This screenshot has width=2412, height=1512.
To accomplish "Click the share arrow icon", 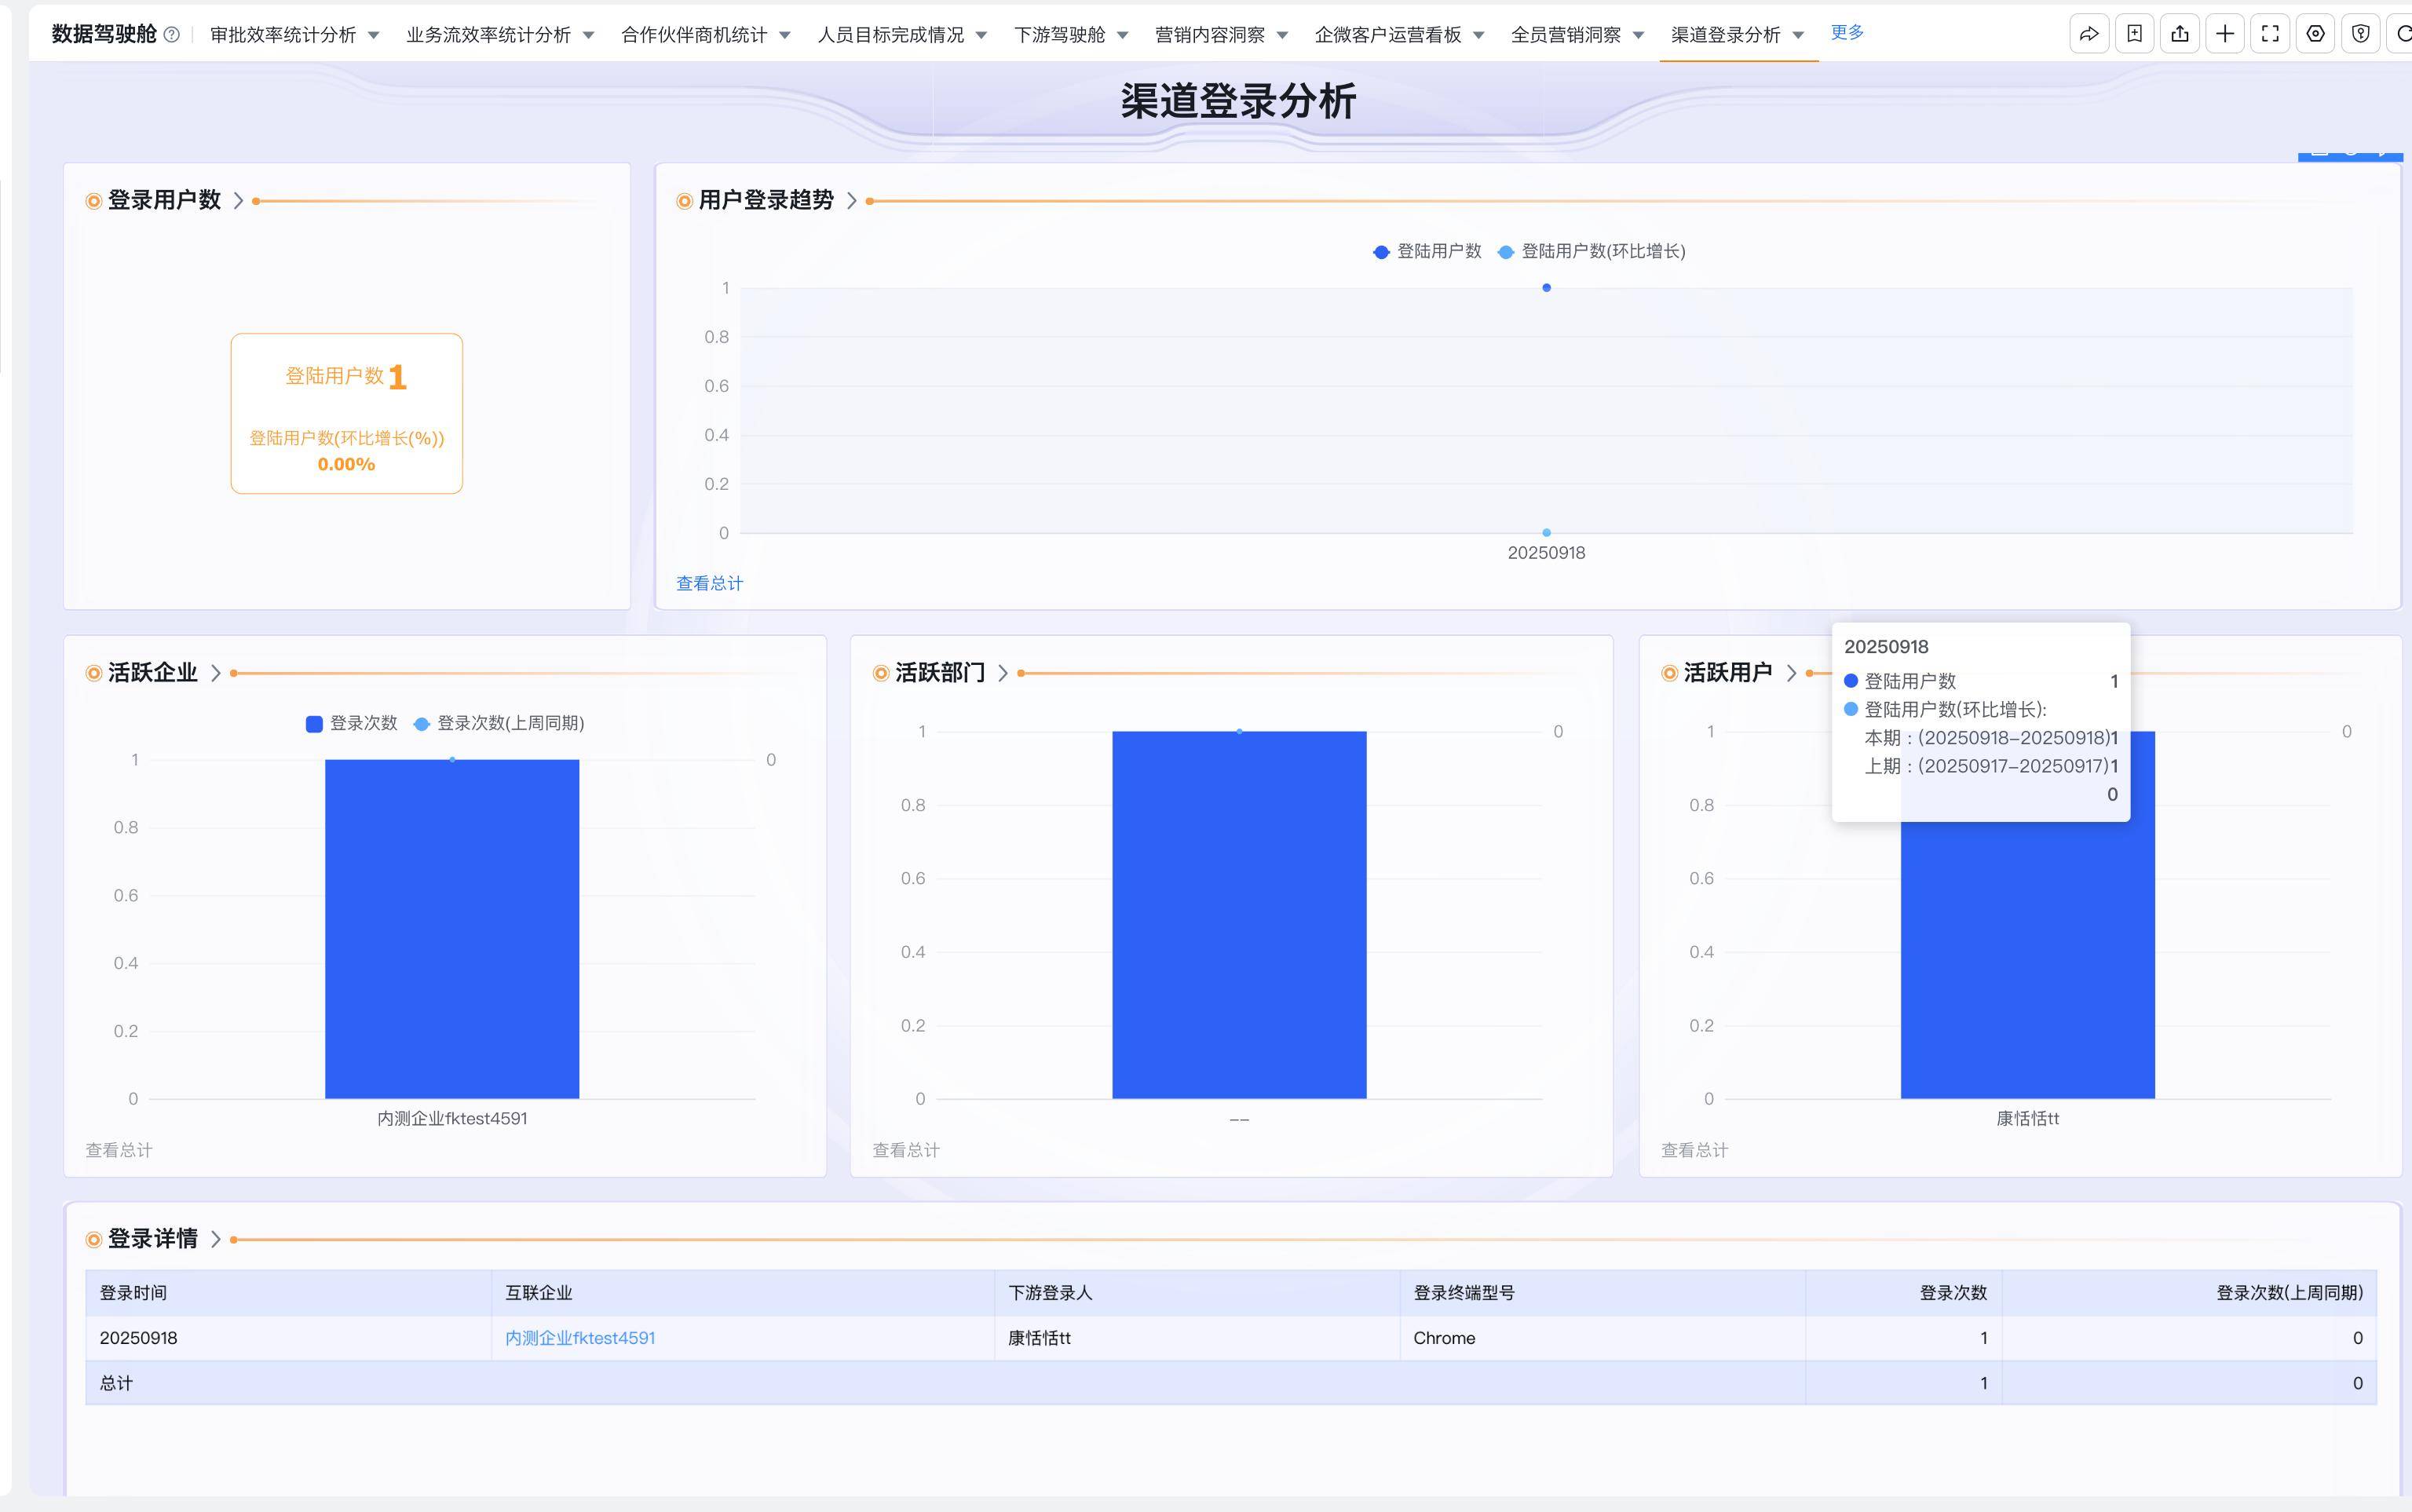I will [2089, 34].
